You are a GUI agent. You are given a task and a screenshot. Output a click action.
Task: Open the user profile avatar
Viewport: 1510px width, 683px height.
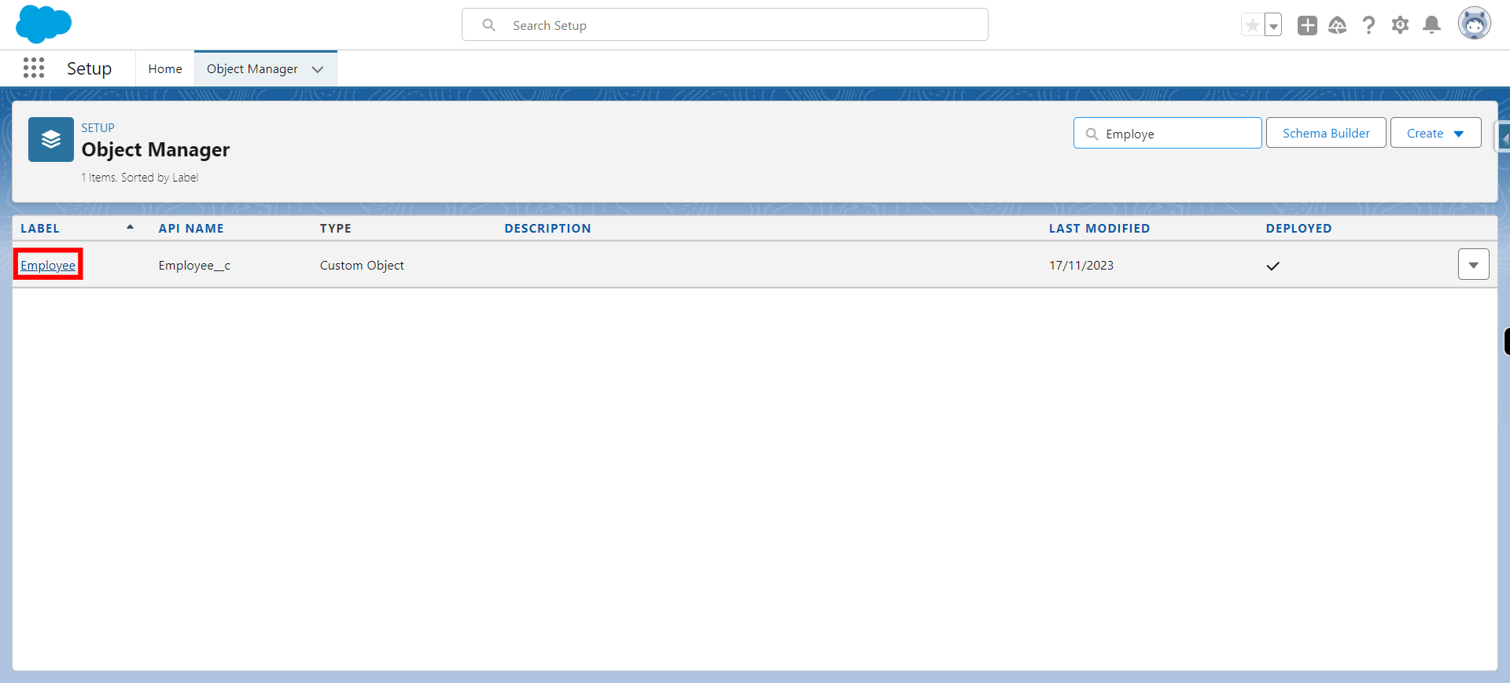[x=1475, y=24]
